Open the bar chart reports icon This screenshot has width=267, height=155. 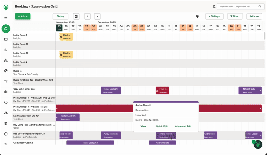[6, 50]
